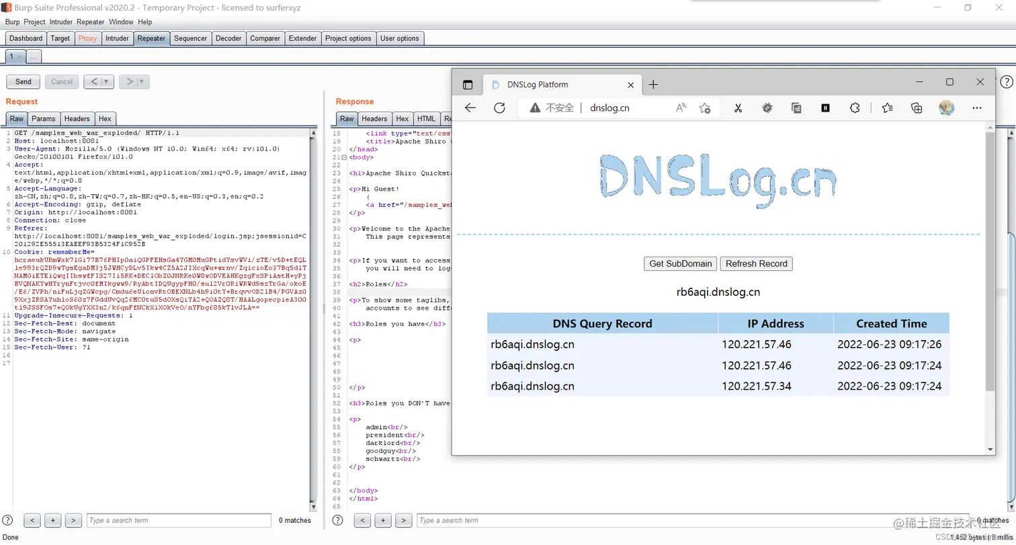Click the Send button
Viewport: 1016px width, 545px height.
pyautogui.click(x=24, y=82)
